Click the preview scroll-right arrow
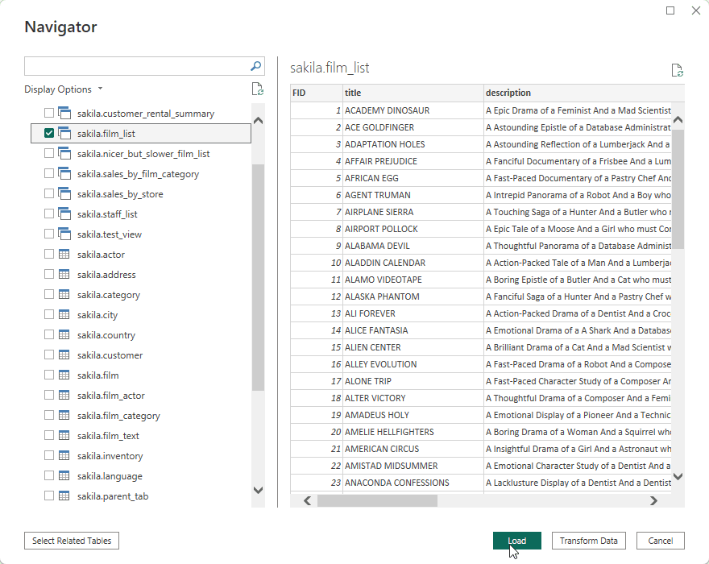The image size is (709, 564). coord(653,500)
